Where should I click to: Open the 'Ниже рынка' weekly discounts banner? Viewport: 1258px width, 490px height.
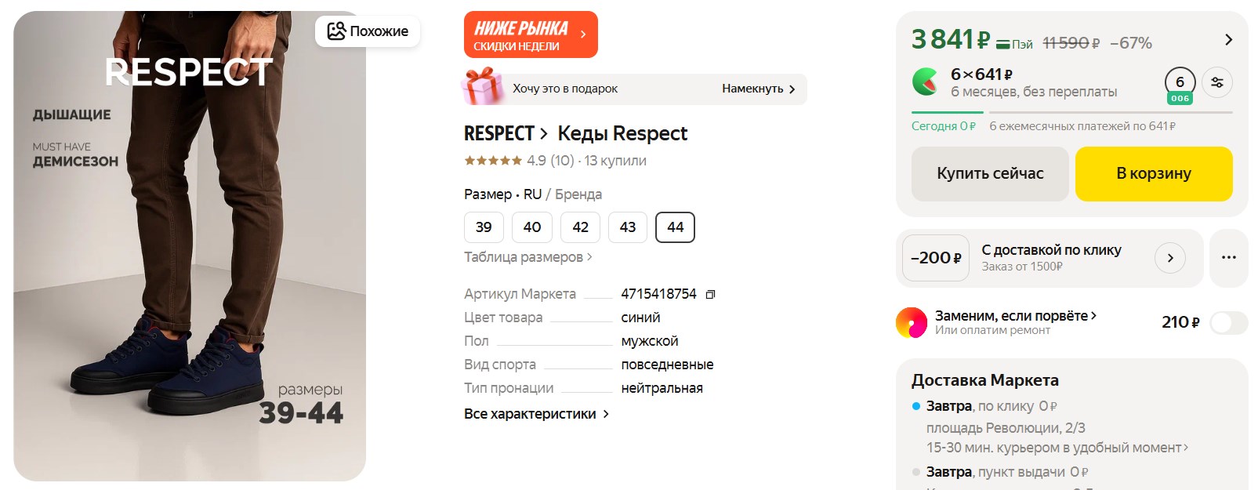(x=530, y=35)
